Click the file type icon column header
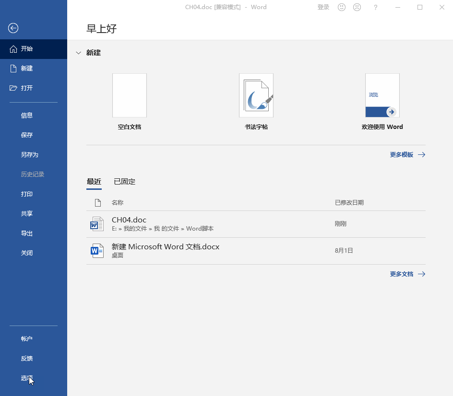The image size is (453, 396). [x=98, y=203]
